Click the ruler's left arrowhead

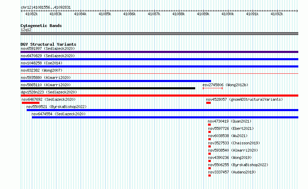[21, 11]
